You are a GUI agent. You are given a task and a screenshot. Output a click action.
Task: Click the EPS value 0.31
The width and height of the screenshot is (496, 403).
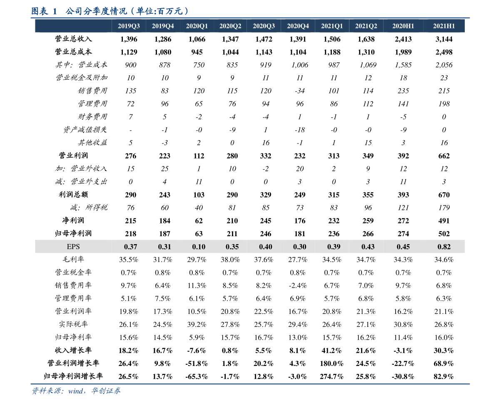point(165,247)
